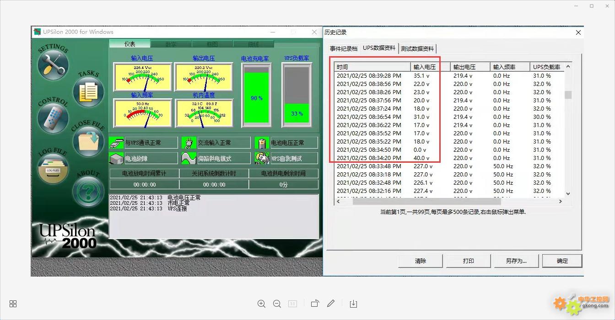Image resolution: width=615 pixels, height=320 pixels.
Task: Click the horizontal scrollbar left arrow
Action: 339,201
